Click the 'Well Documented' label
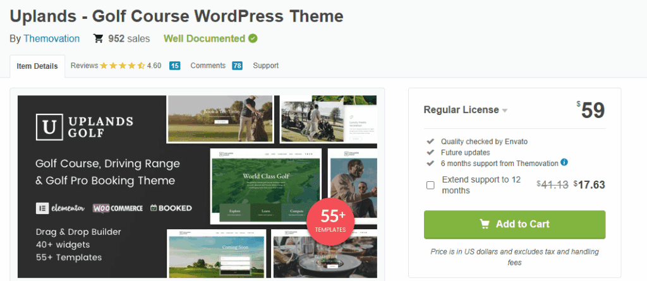The height and width of the screenshot is (281, 647). coord(204,39)
